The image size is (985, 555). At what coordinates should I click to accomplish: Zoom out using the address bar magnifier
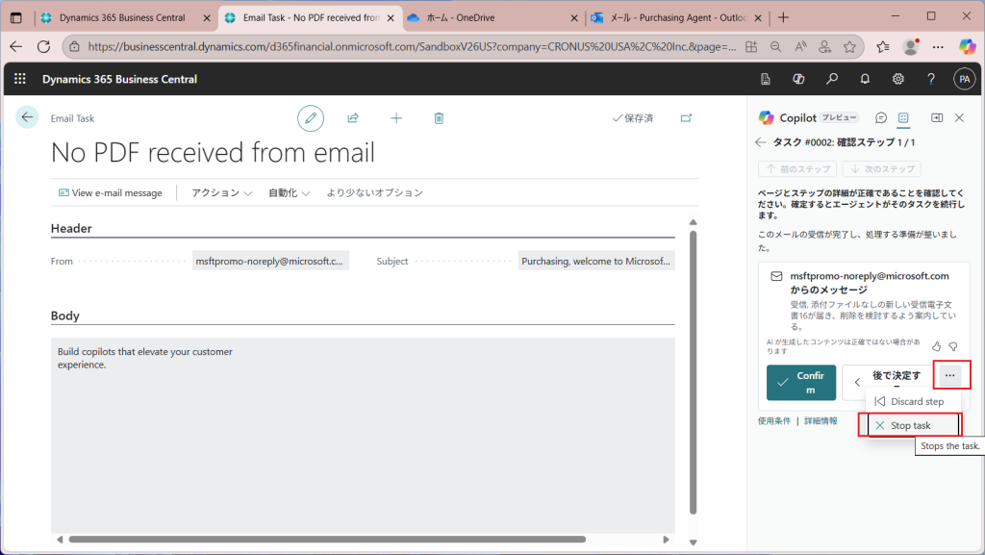point(776,46)
